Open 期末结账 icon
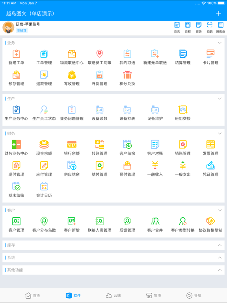Screen dimensions: 227x303 tap(16, 187)
